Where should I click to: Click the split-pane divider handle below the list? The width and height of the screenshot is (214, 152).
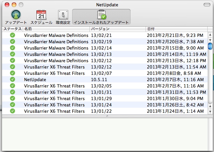tap(107, 116)
